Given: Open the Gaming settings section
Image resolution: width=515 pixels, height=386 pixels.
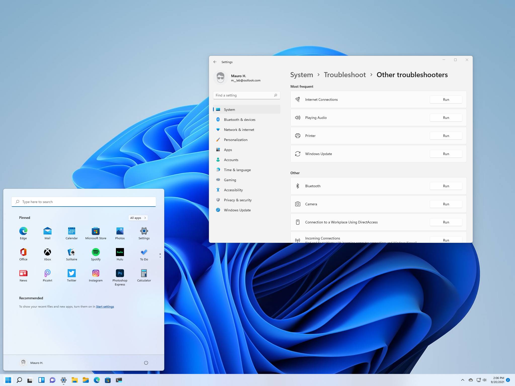Looking at the screenshot, I should click(x=230, y=180).
